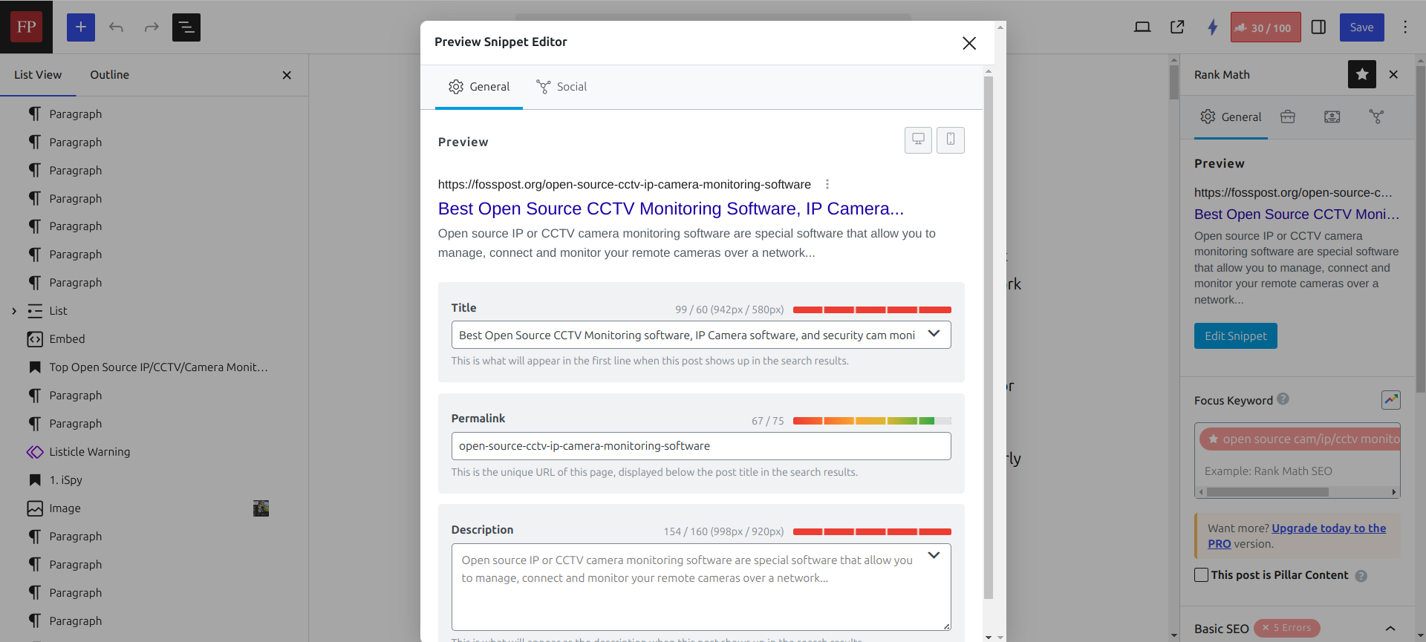Click the Rank Math Advanced toolbox tab icon
The image size is (1426, 642).
[1287, 117]
